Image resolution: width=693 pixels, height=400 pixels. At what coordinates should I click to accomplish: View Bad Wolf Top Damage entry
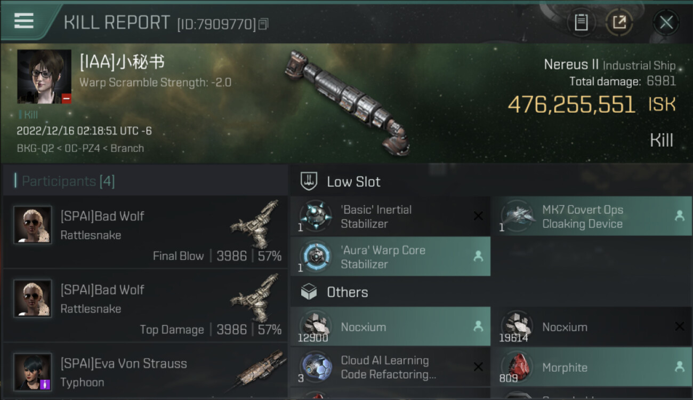[145, 306]
